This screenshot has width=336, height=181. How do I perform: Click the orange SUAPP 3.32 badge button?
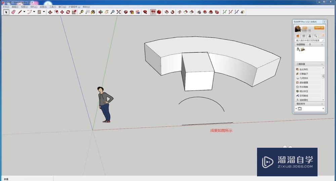click(319, 28)
